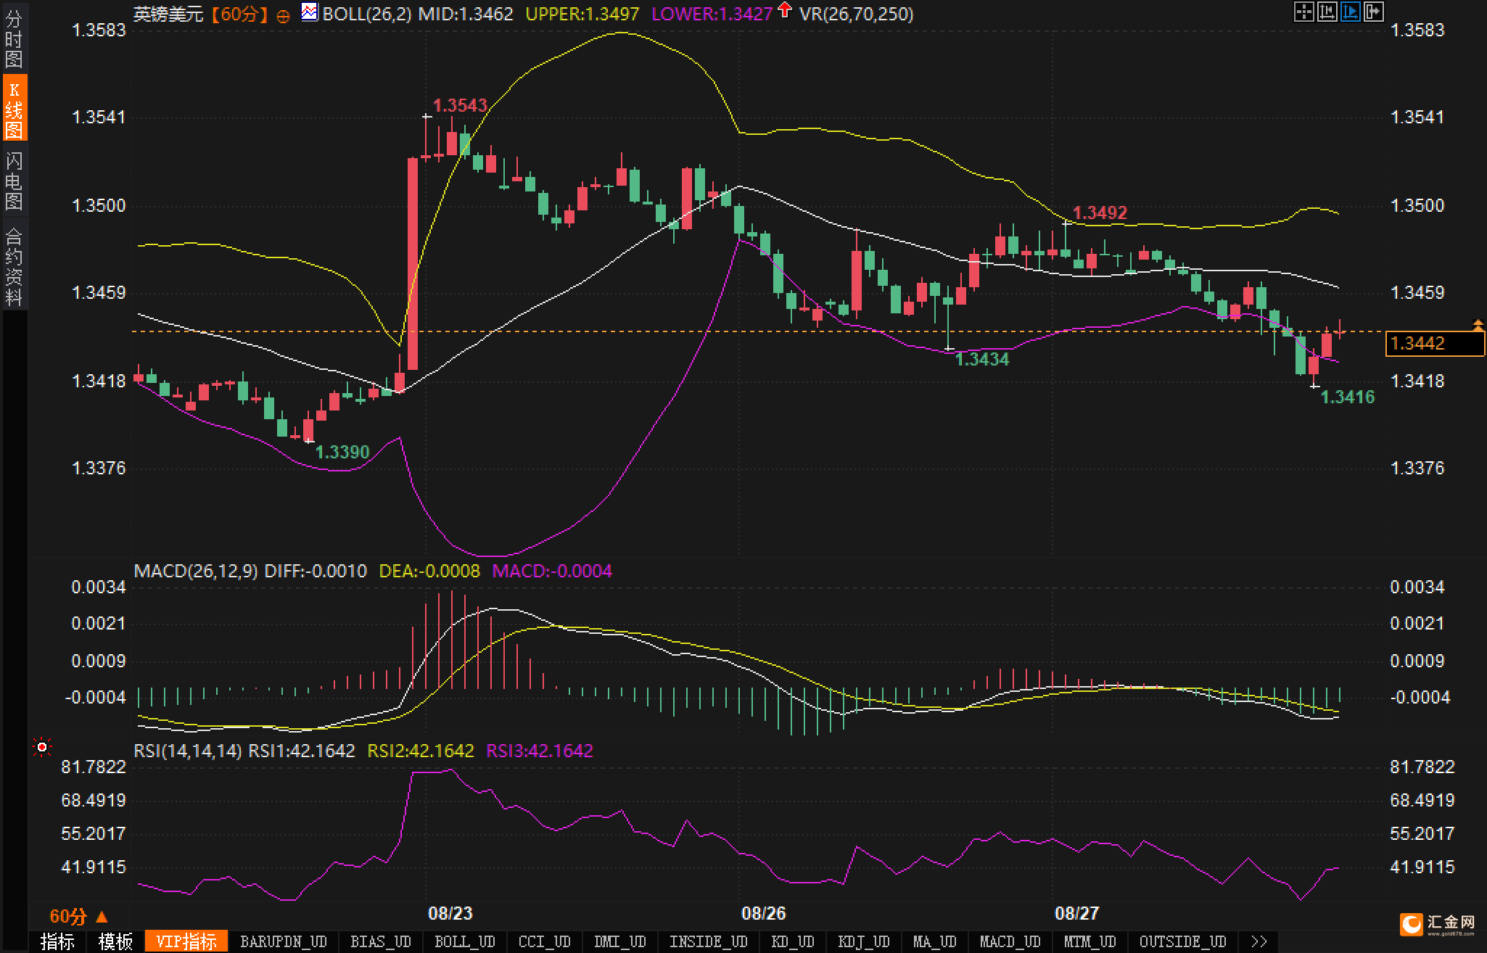1487x953 pixels.
Task: Click the 模板 button at bottom
Action: [116, 941]
